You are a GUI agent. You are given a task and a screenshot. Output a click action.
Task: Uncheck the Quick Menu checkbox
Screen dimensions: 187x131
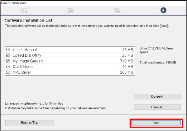point(8,67)
